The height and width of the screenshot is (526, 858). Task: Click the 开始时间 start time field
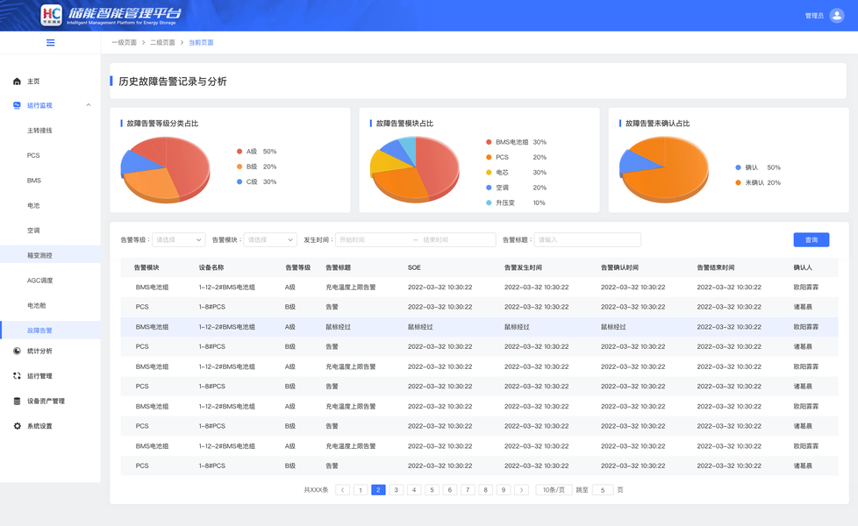pyautogui.click(x=374, y=239)
